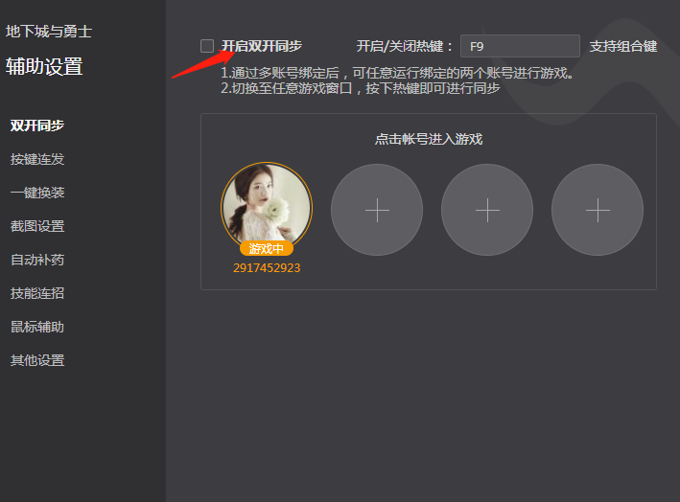The height and width of the screenshot is (502, 680).
Task: Add an account via the plus circle between two others
Action: [x=487, y=210]
